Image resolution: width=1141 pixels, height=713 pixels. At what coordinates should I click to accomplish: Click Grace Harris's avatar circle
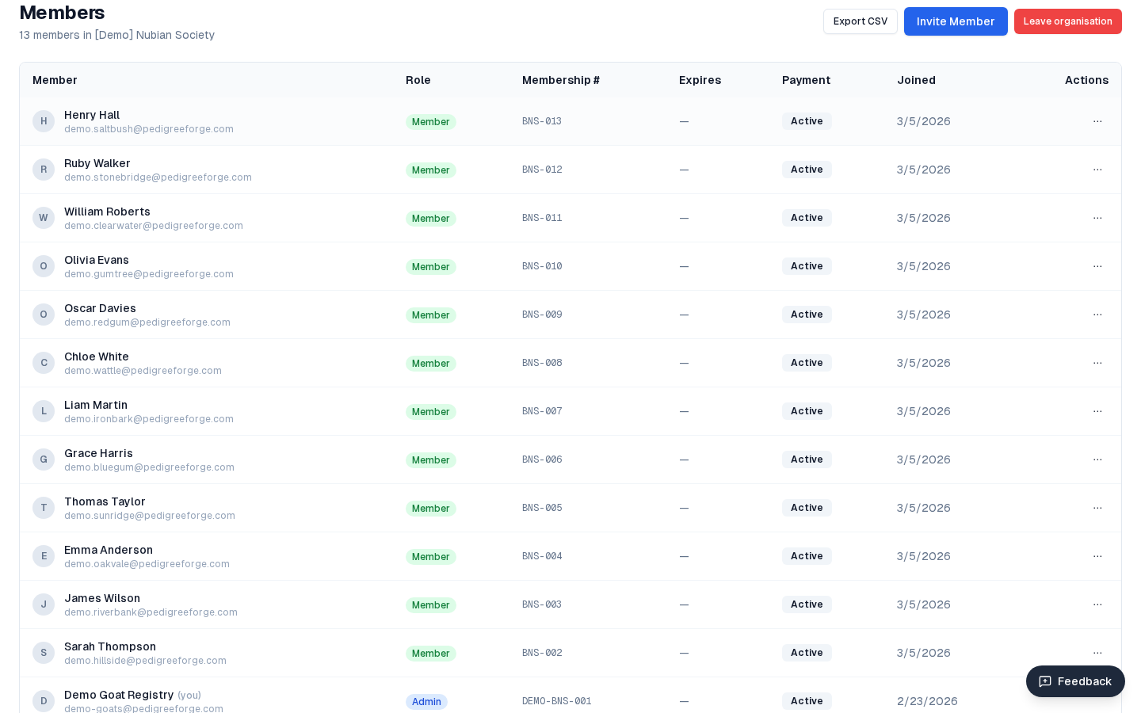[44, 459]
